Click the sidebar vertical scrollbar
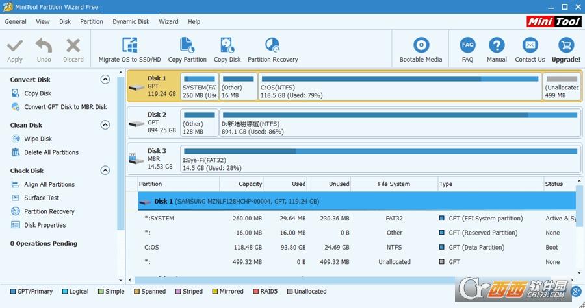This screenshot has height=308, width=585. 120,153
